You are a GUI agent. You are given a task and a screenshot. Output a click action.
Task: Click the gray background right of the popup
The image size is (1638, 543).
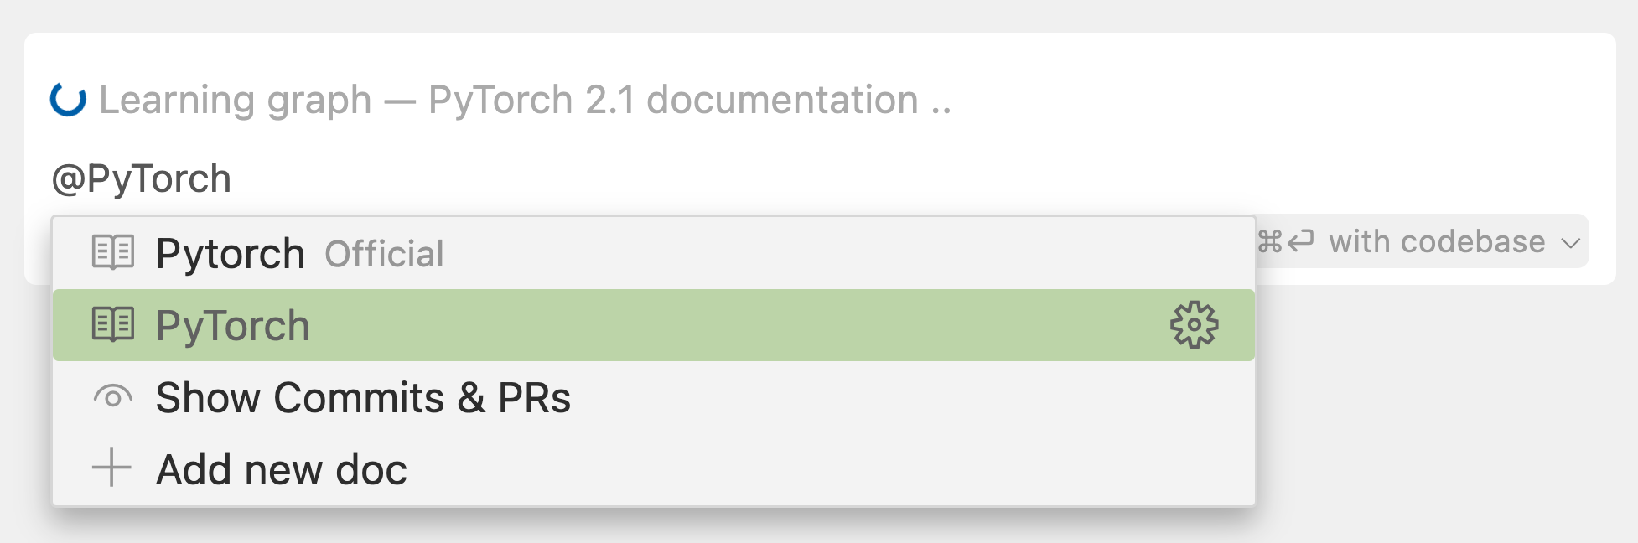1442,402
